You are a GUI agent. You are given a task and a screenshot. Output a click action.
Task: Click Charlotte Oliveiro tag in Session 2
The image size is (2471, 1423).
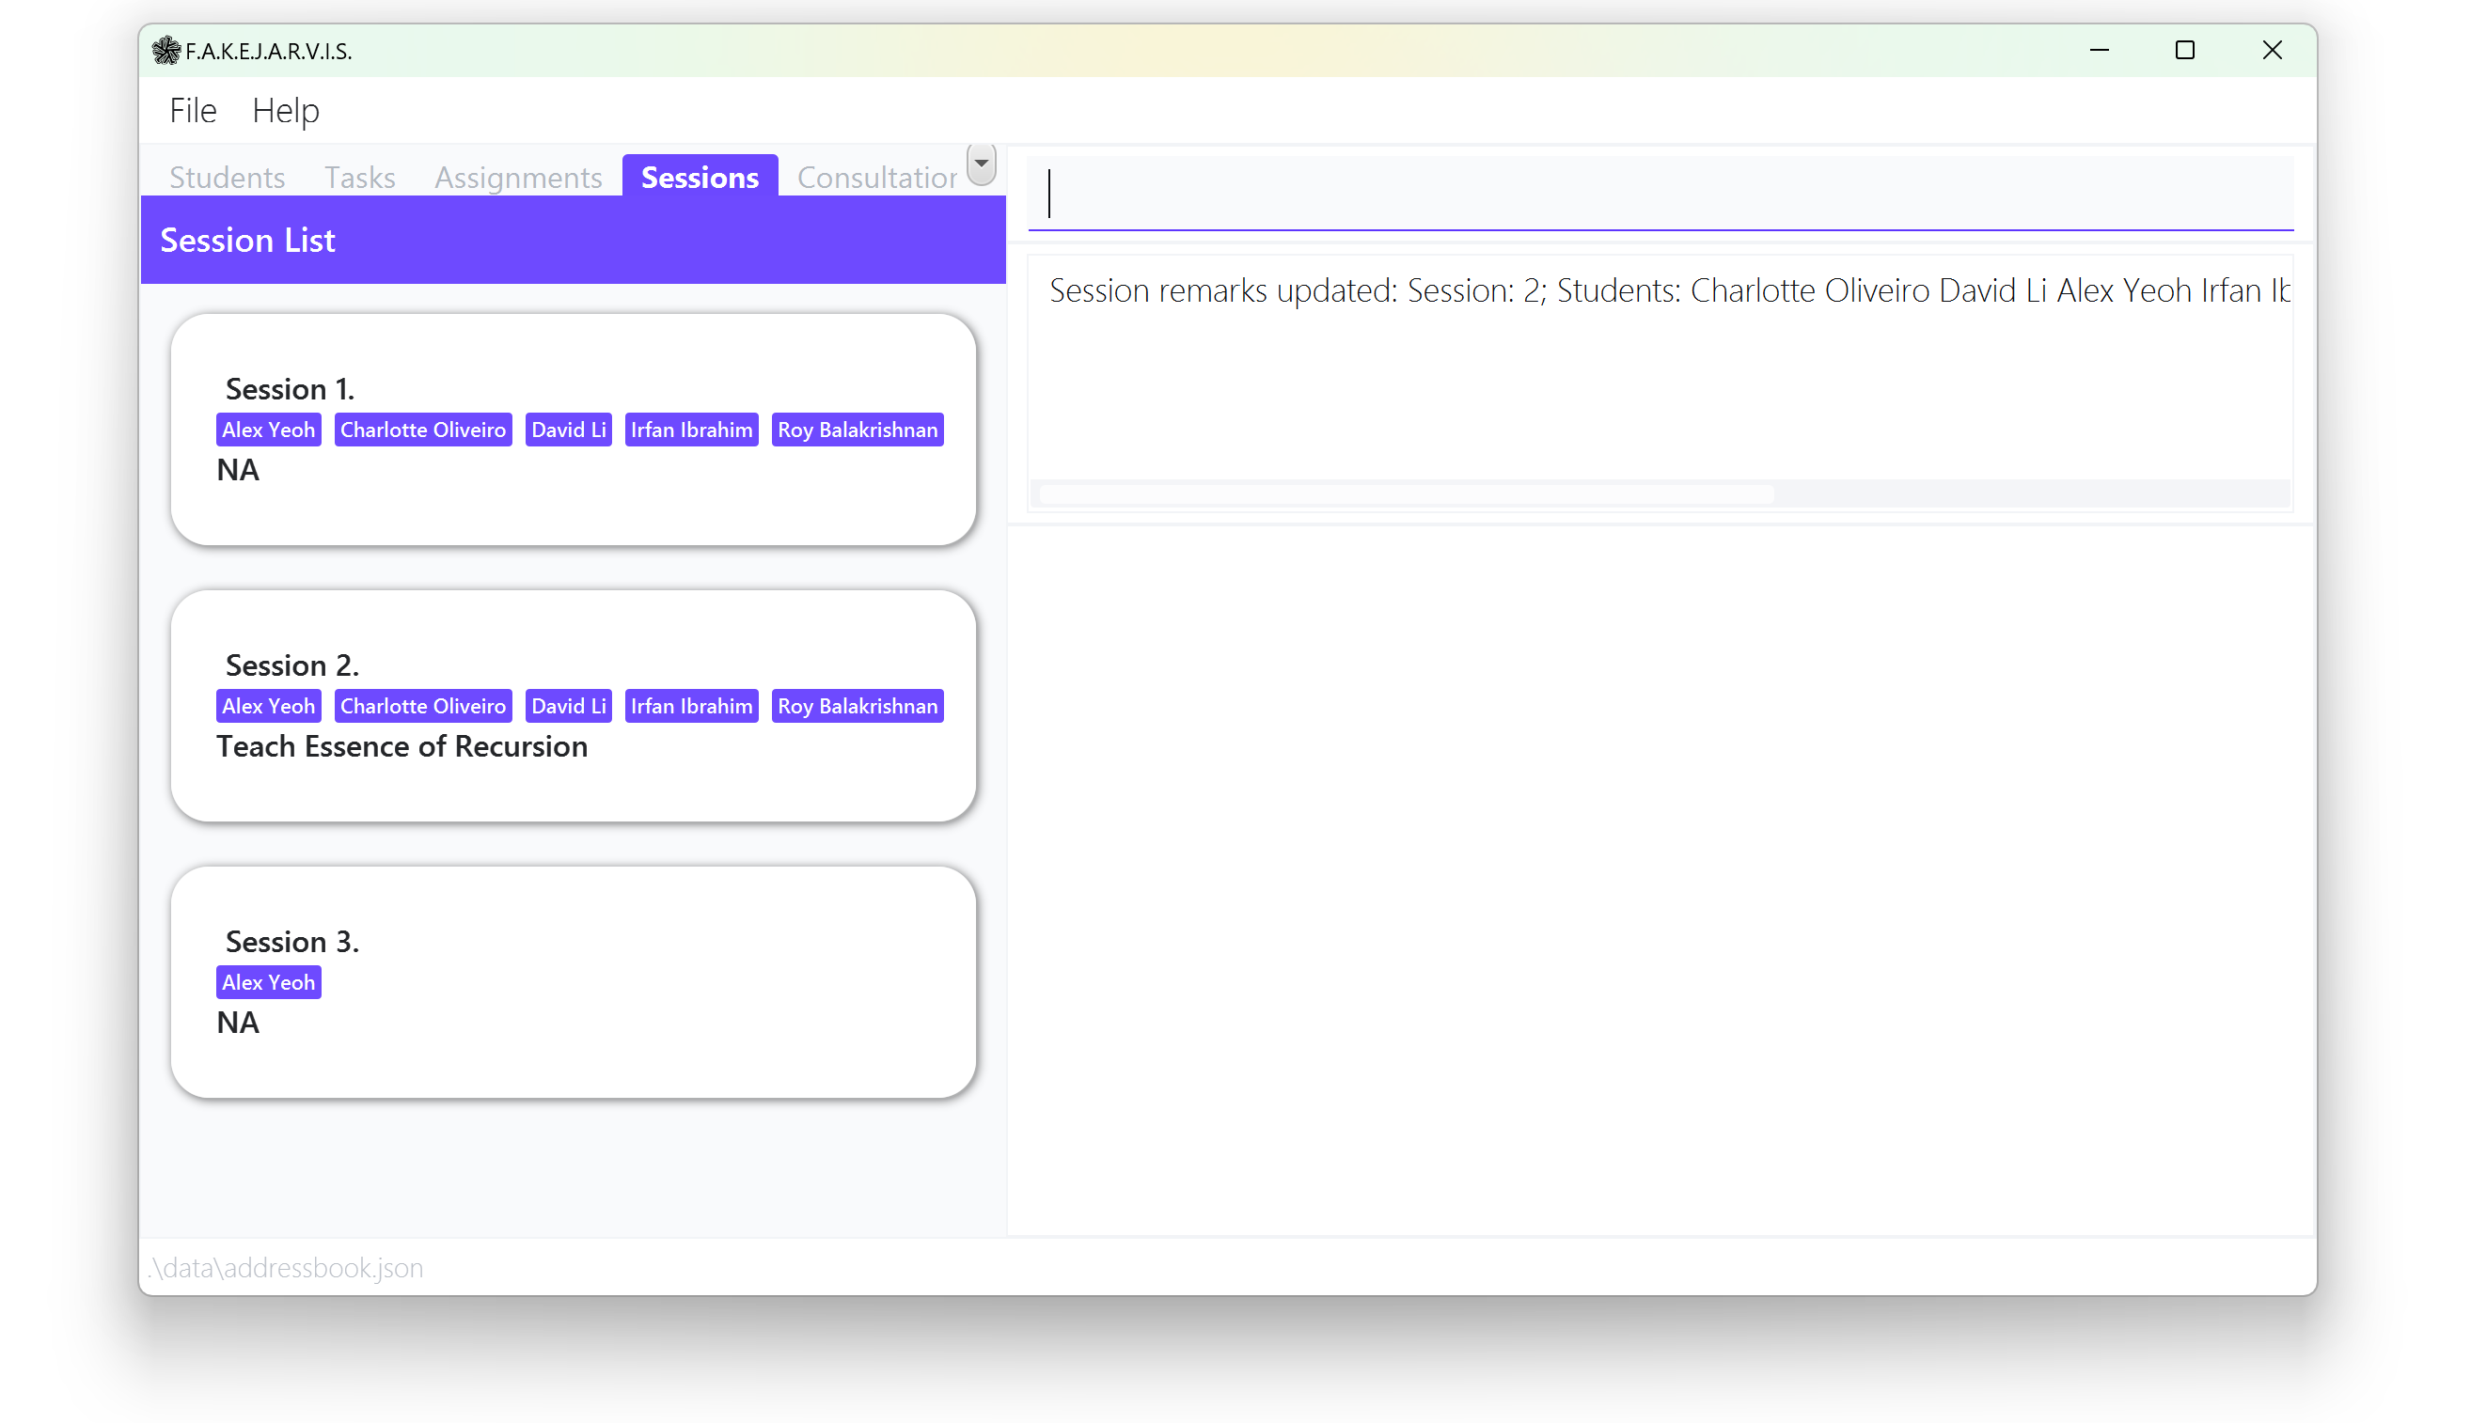[x=423, y=706]
